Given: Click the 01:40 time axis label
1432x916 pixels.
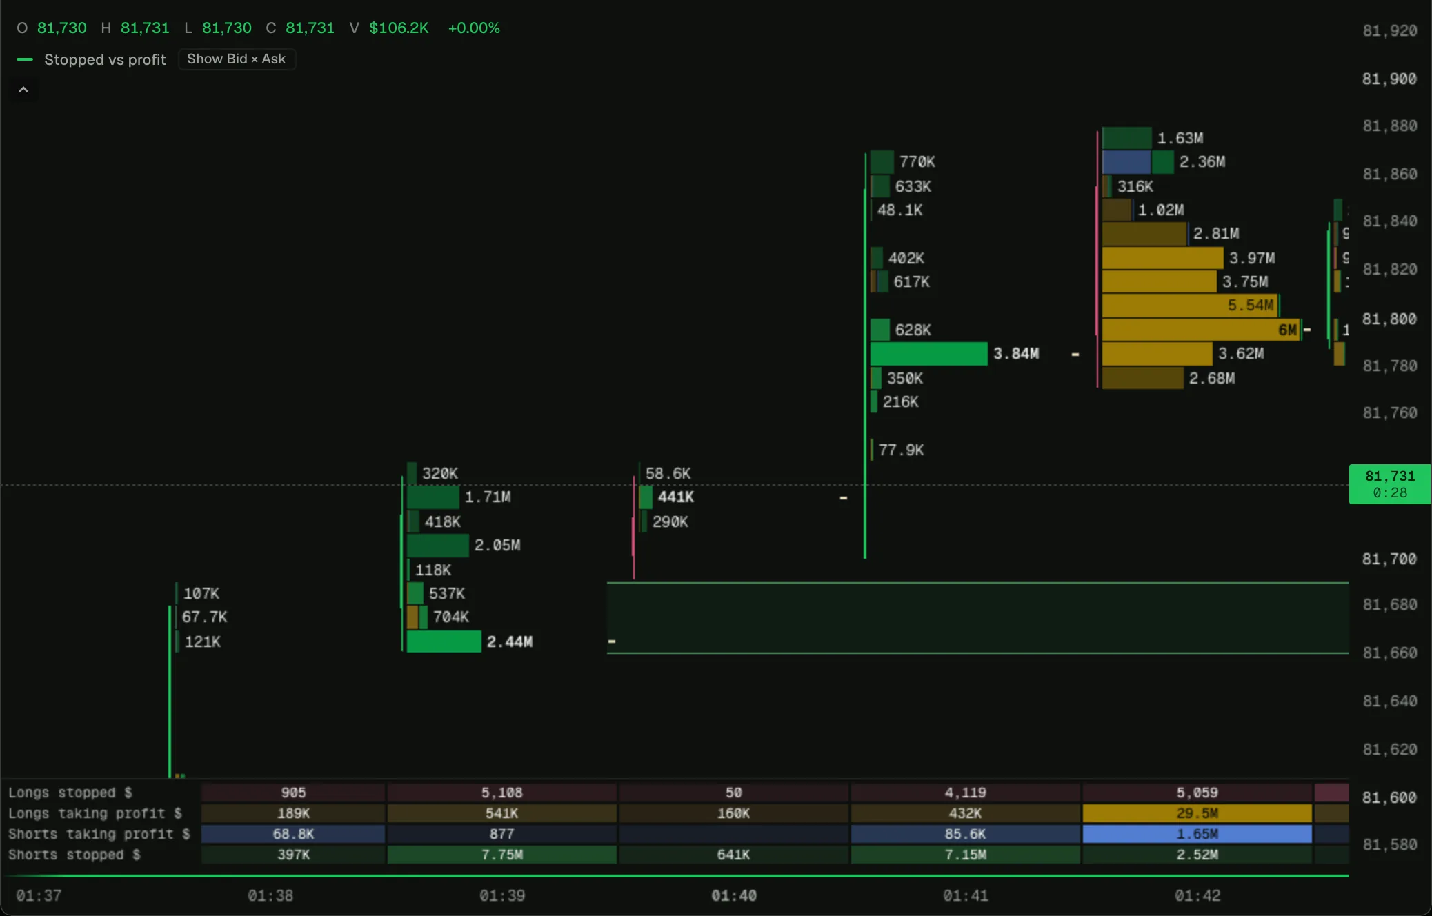Looking at the screenshot, I should click(x=734, y=895).
